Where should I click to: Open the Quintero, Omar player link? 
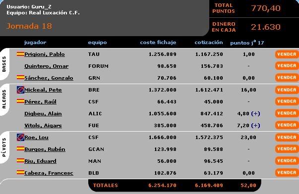tap(46, 66)
